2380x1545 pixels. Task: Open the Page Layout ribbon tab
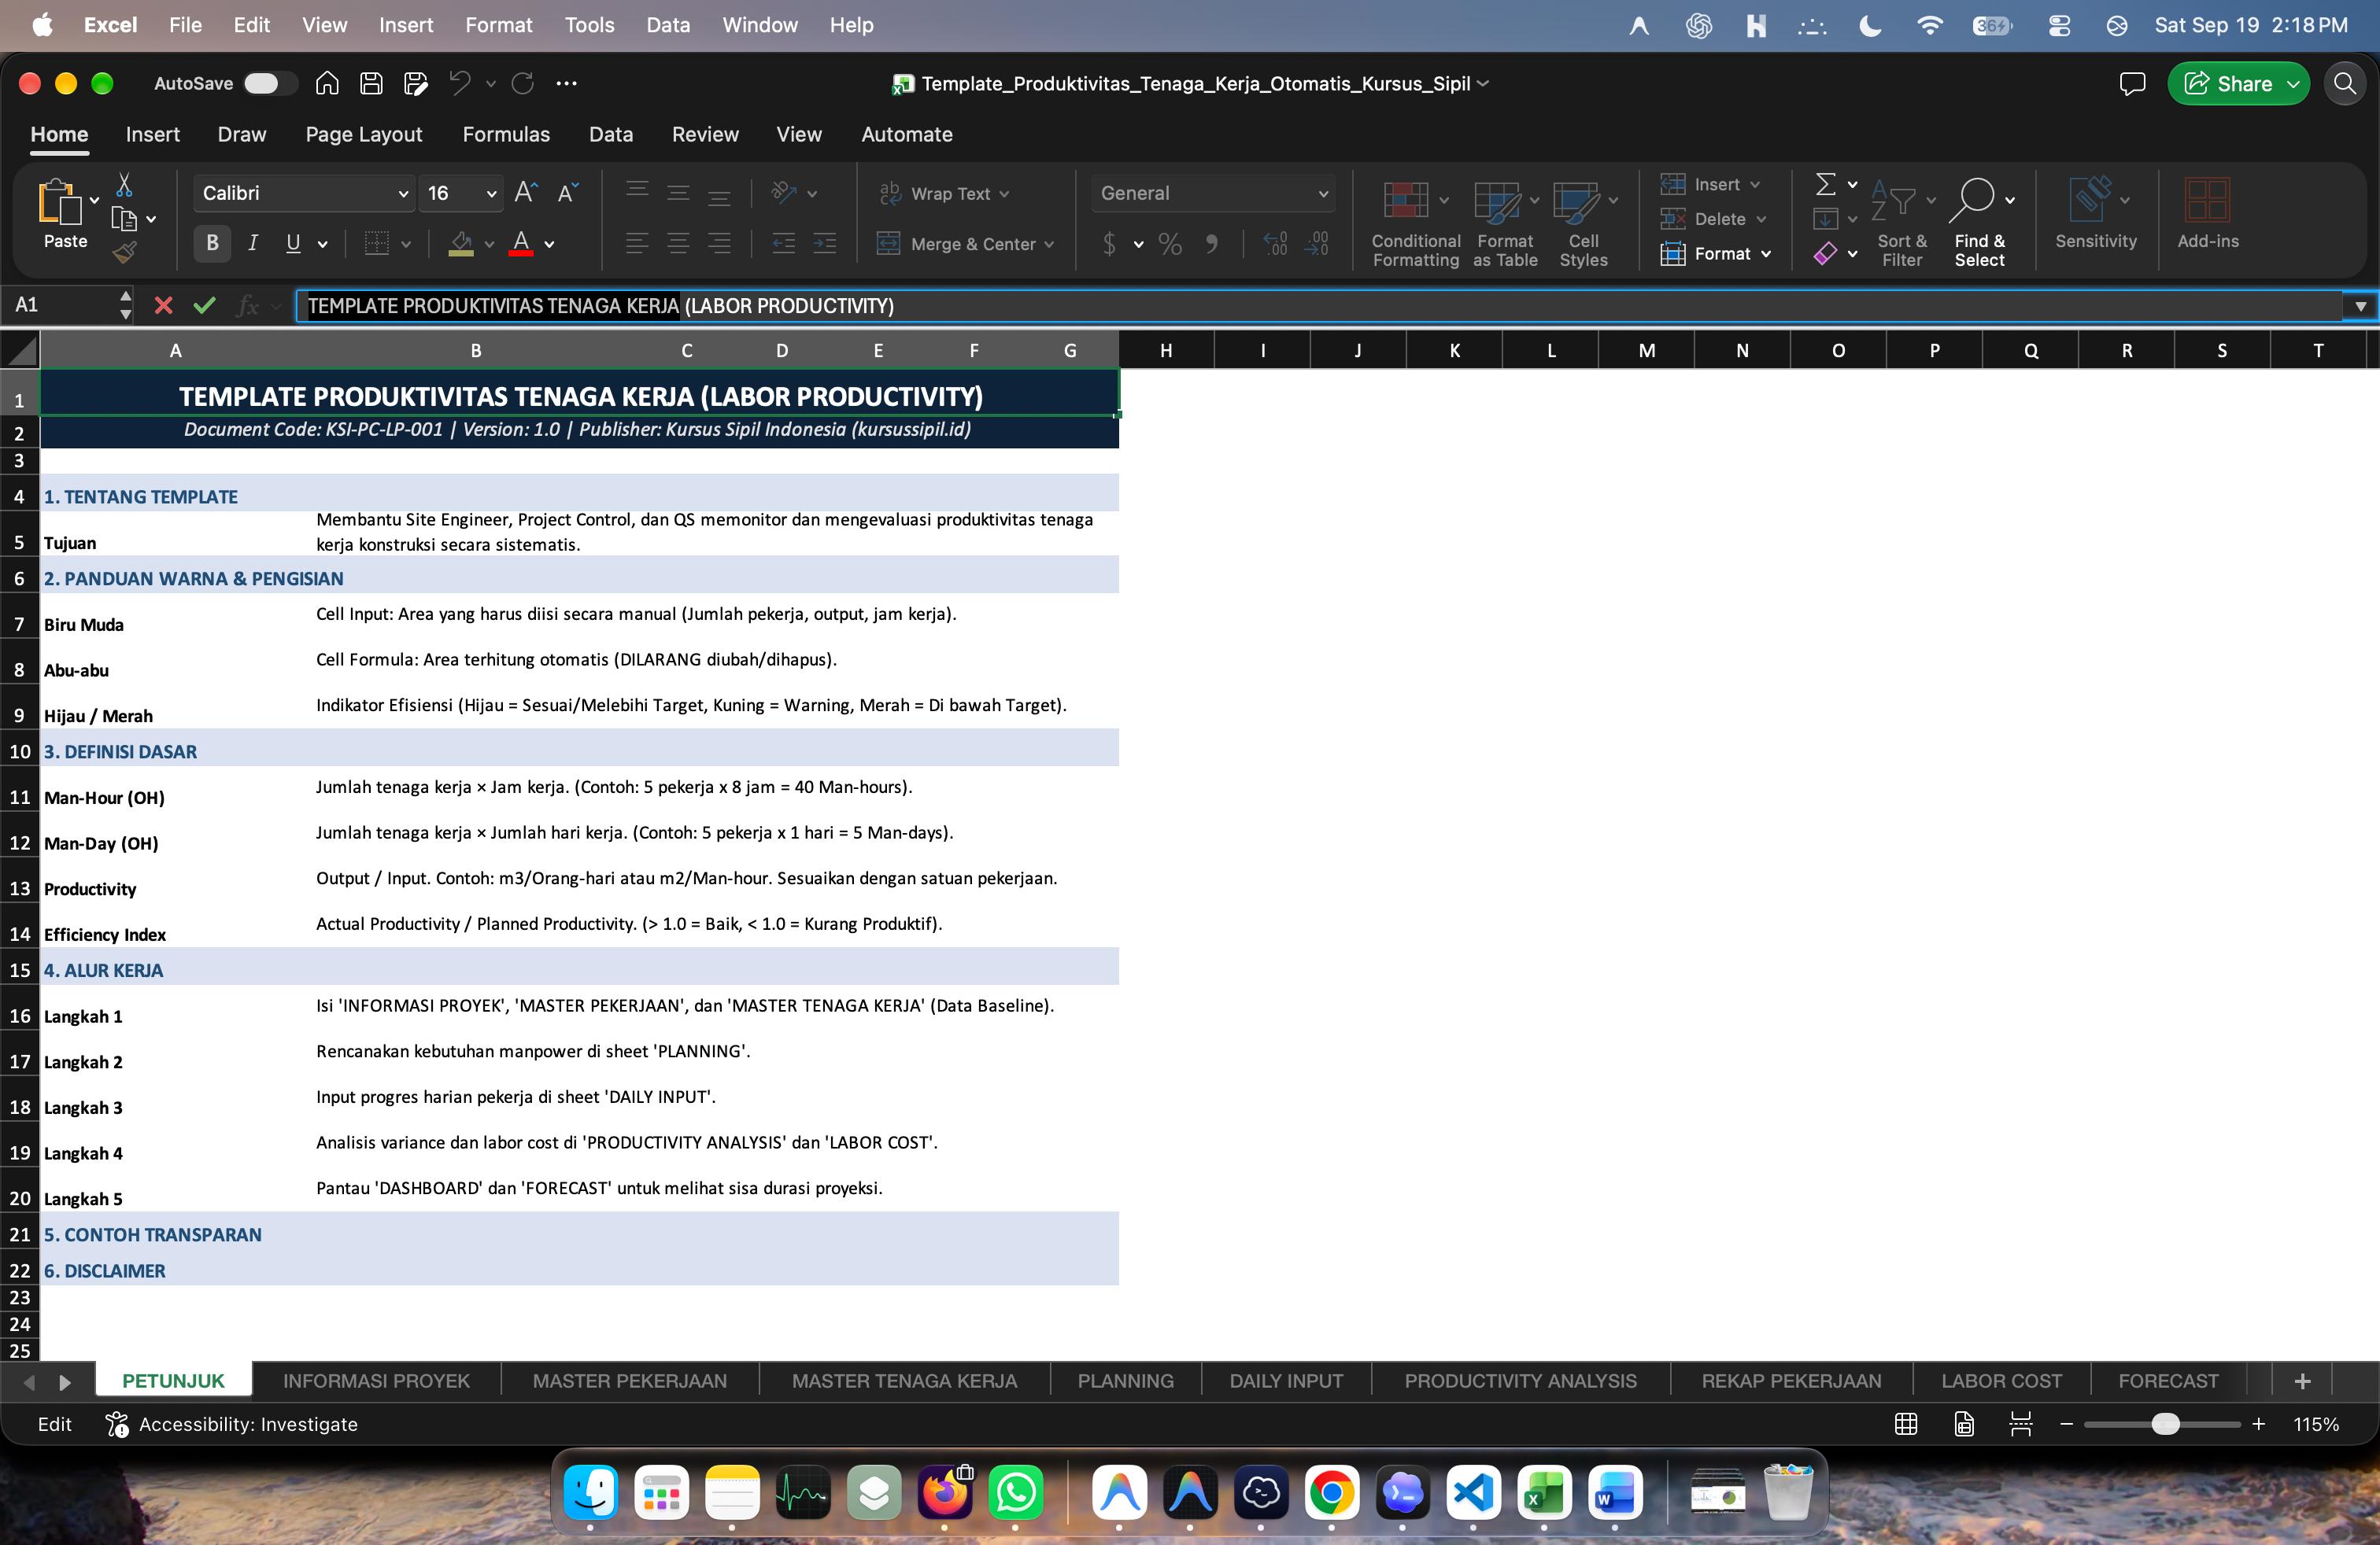(x=364, y=134)
